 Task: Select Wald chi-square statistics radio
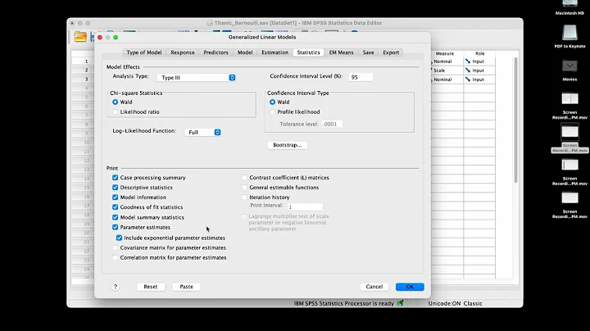[116, 102]
